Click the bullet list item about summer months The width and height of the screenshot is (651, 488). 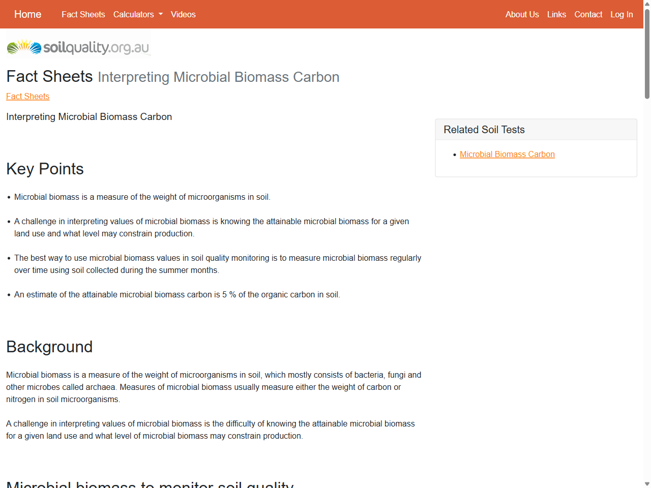pyautogui.click(x=218, y=264)
